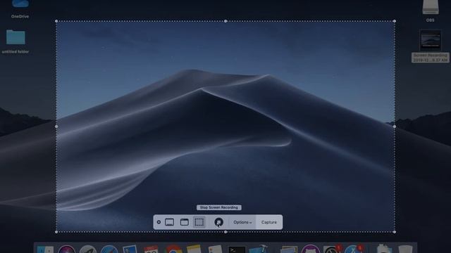The height and width of the screenshot is (253, 451).
Task: Click the left-middle selection edge handle
Action: tap(56, 126)
